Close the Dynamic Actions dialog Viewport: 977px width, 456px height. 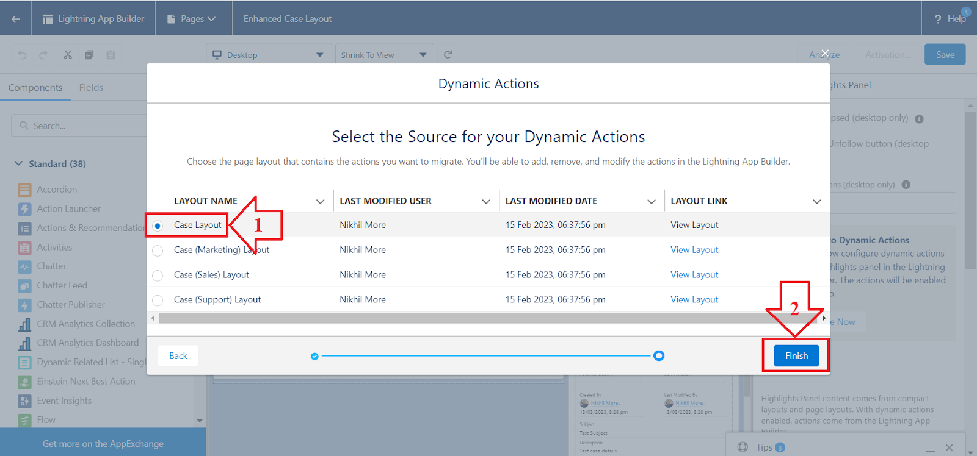click(824, 54)
